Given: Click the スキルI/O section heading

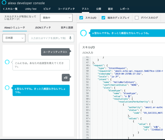Looking at the screenshot, I should [x=88, y=47].
